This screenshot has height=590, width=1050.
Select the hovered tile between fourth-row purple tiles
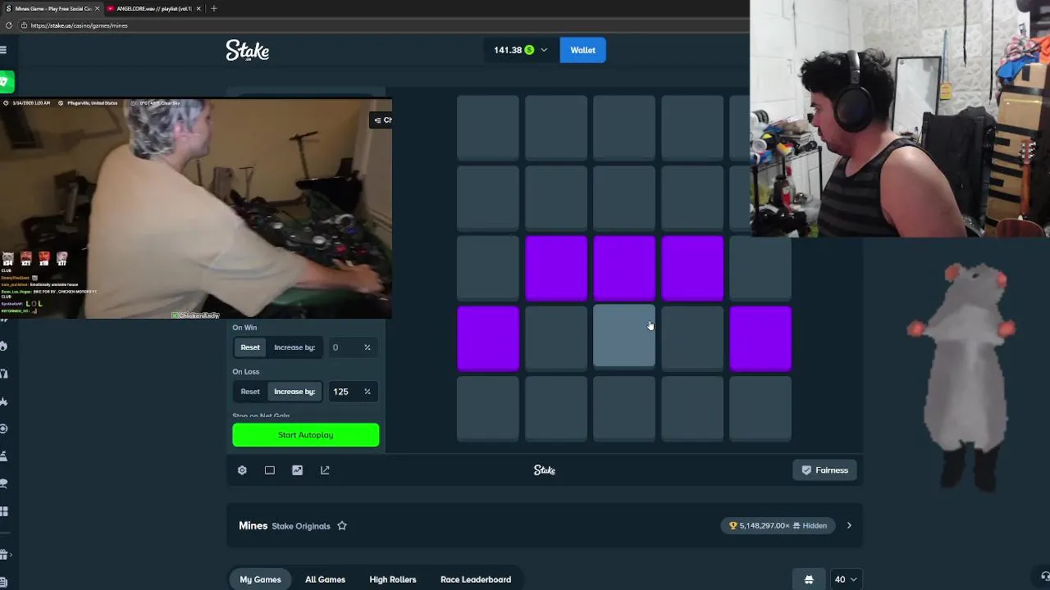(x=624, y=337)
